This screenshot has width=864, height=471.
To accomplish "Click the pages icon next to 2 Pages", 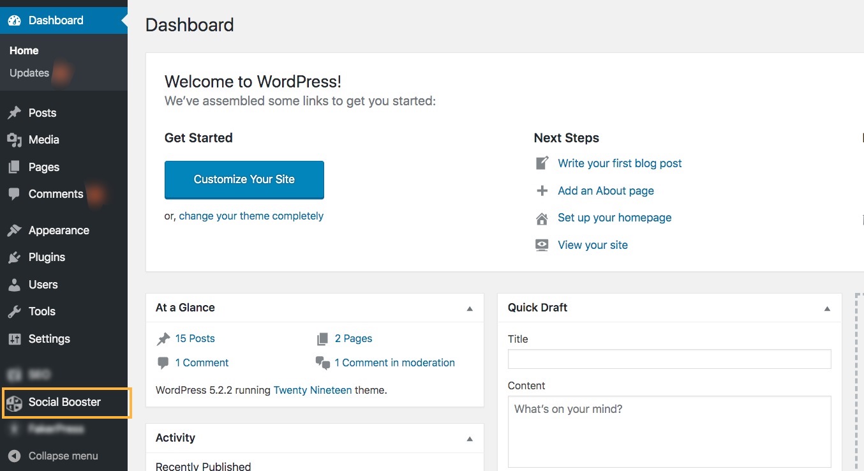I will pos(323,339).
